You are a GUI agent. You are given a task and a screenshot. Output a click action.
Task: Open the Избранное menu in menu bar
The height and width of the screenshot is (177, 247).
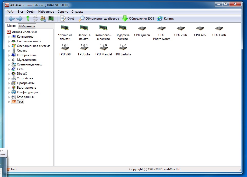pos(46,12)
